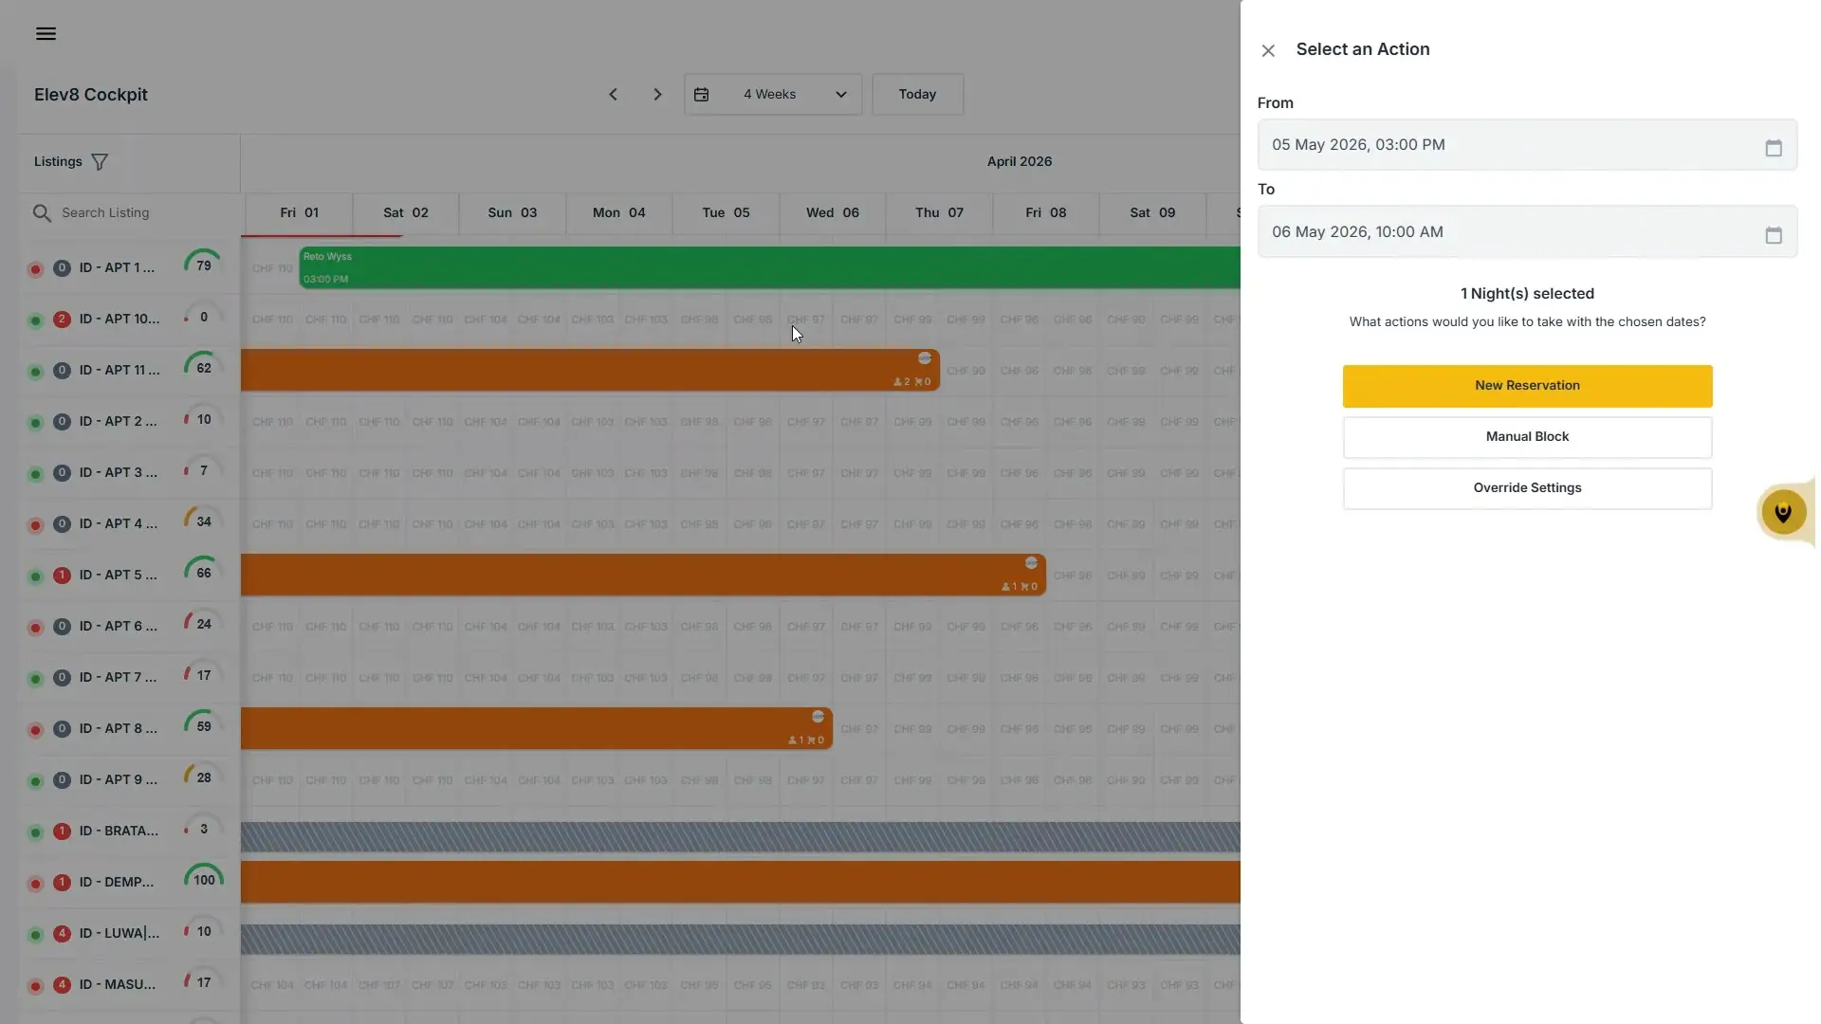Select the ID - LUWA listing
Viewport: 1821px width, 1024px height.
tap(120, 934)
